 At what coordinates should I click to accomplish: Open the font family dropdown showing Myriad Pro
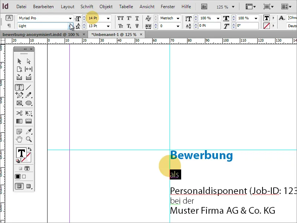pos(70,18)
